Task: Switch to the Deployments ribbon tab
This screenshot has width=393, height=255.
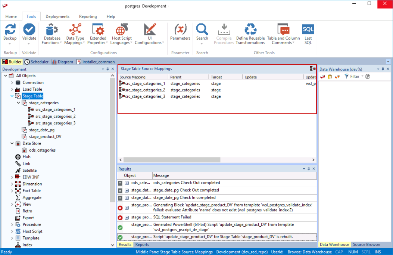Action: tap(57, 16)
